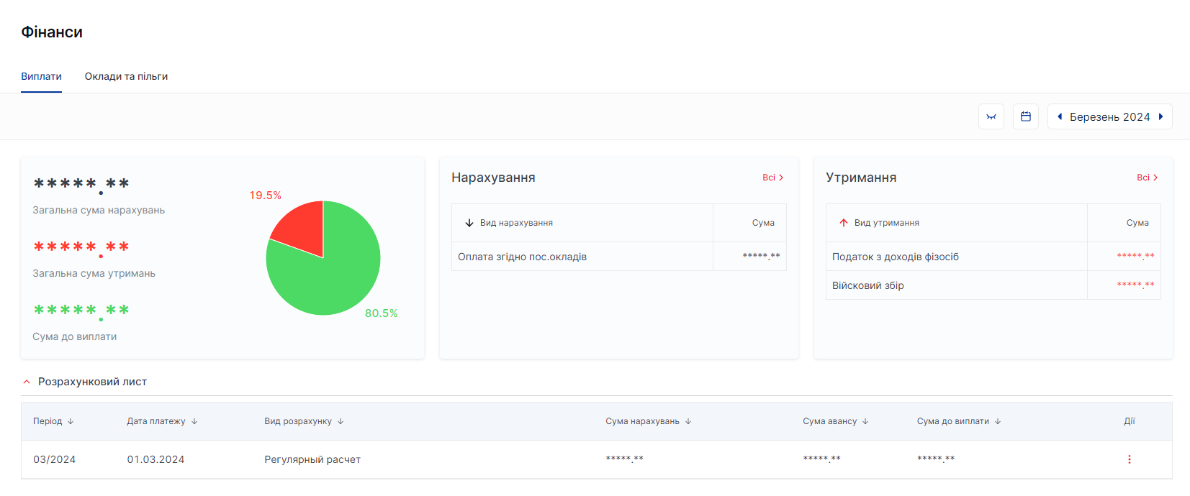Open actions menu for 03/2024 row
This screenshot has width=1190, height=496.
(1129, 459)
